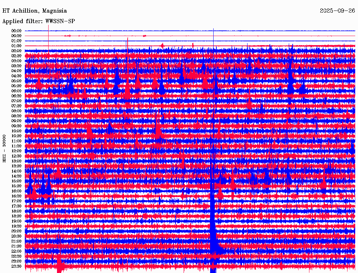The height and width of the screenshot is (273, 358).
Task: Click the 07:00 time row label
Action: [16, 101]
